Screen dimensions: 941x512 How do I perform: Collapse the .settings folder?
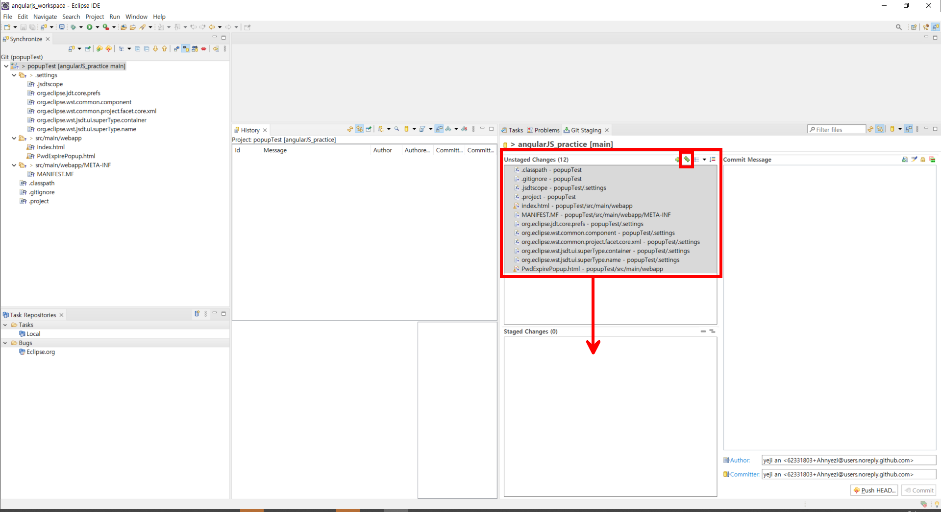(14, 75)
